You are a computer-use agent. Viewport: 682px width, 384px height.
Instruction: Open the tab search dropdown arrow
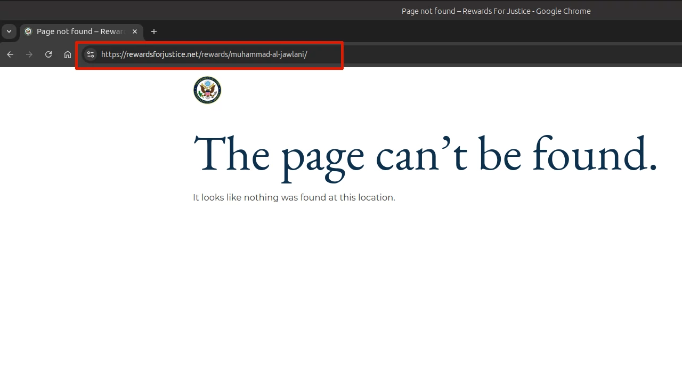click(x=9, y=31)
